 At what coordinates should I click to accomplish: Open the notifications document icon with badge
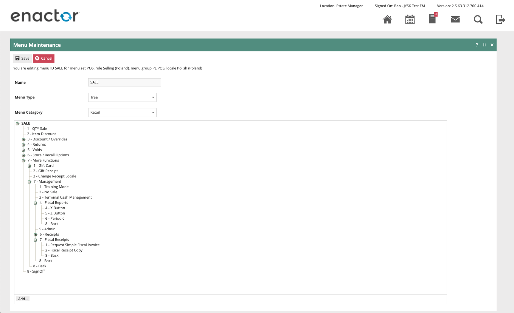[x=432, y=19]
